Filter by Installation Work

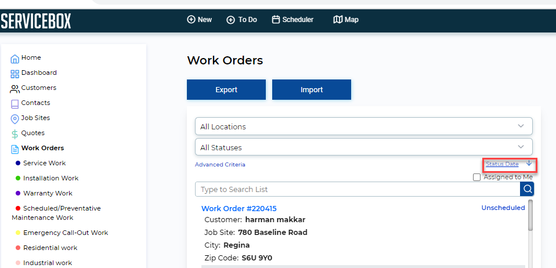click(x=51, y=178)
